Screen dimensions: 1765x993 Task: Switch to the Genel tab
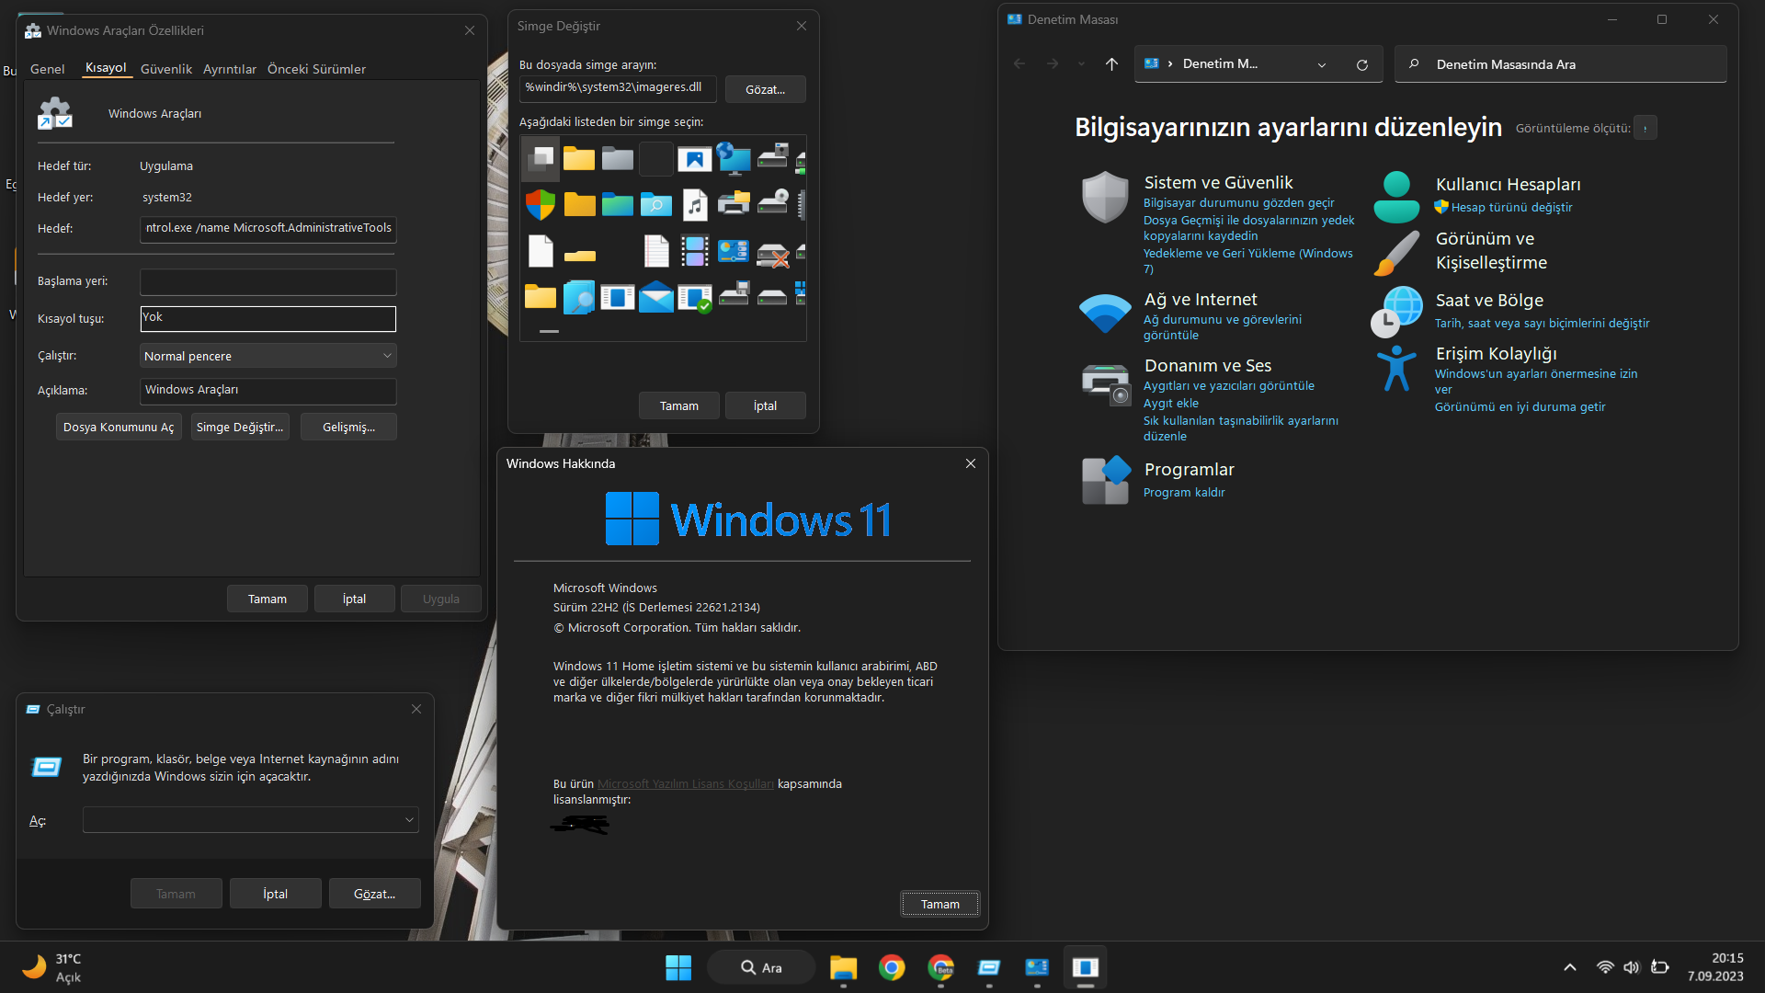point(48,69)
